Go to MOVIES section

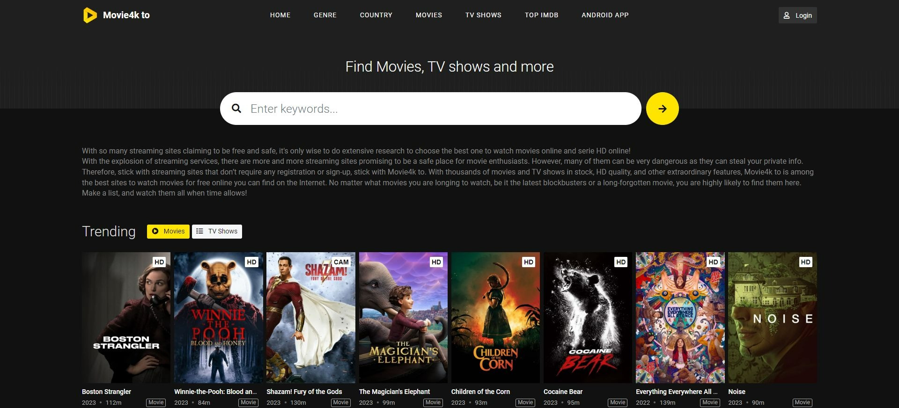coord(429,15)
